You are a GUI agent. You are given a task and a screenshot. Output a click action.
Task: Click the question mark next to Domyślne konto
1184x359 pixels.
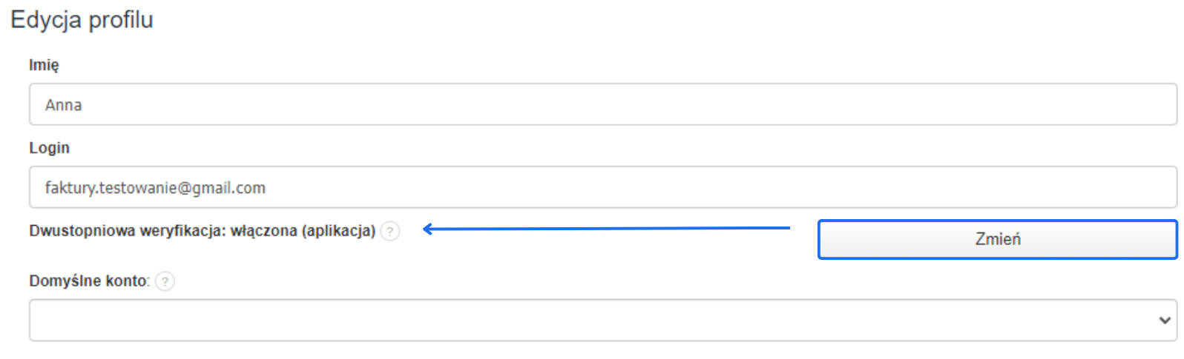point(165,281)
